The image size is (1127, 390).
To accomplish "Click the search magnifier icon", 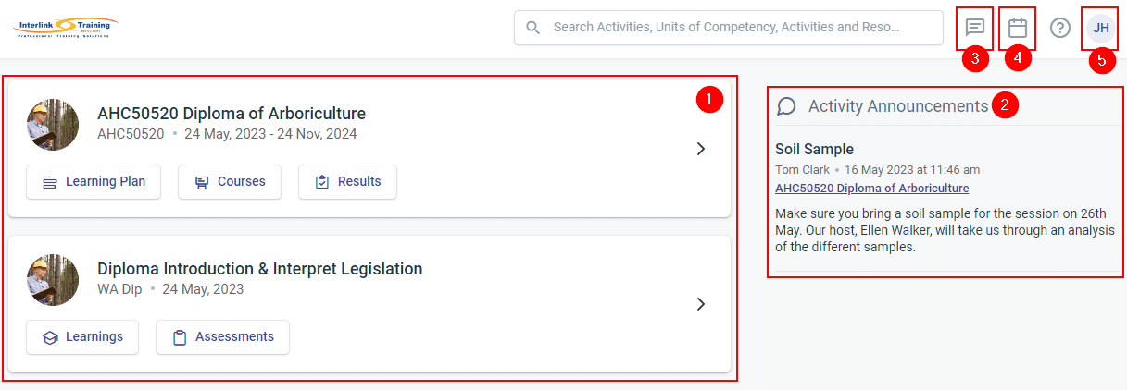I will (532, 28).
